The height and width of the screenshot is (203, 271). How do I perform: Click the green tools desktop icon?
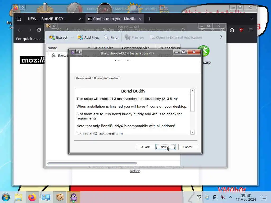point(204,51)
